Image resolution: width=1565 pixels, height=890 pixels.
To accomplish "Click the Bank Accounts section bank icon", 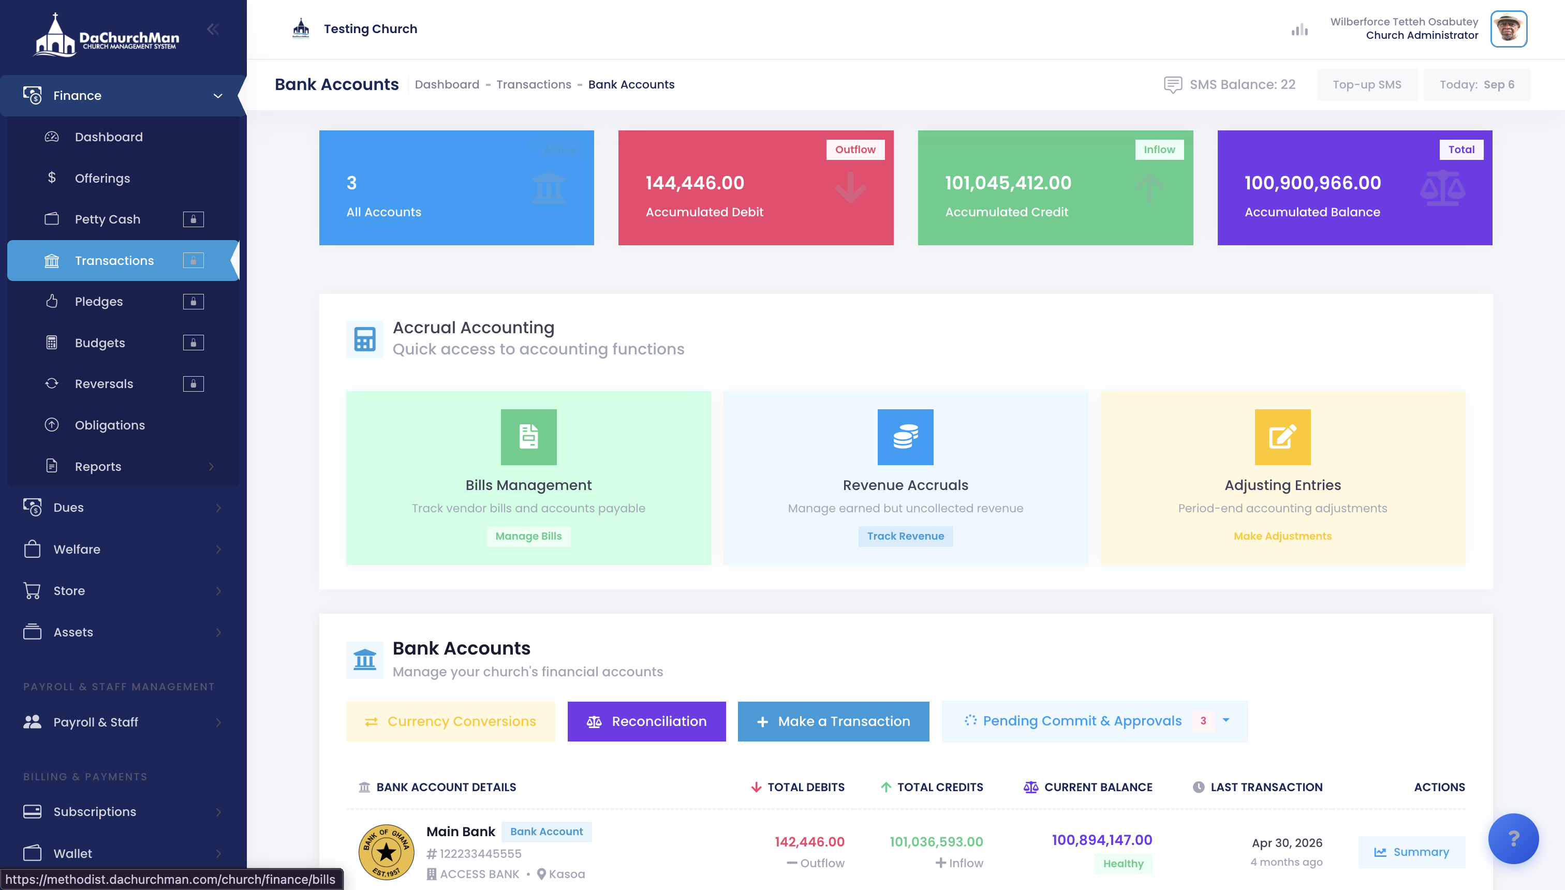I will click(365, 660).
